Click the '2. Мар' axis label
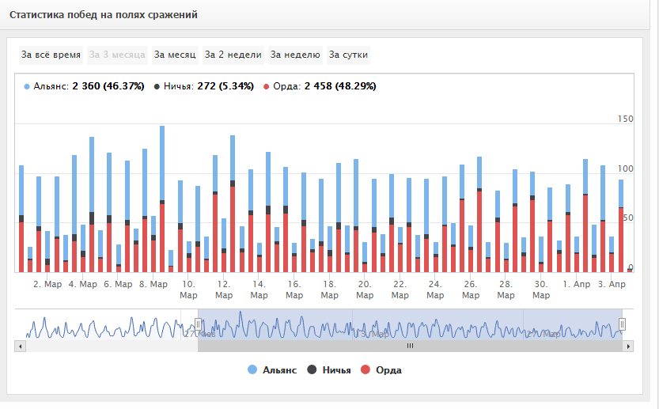This screenshot has height=409, width=659. [47, 285]
